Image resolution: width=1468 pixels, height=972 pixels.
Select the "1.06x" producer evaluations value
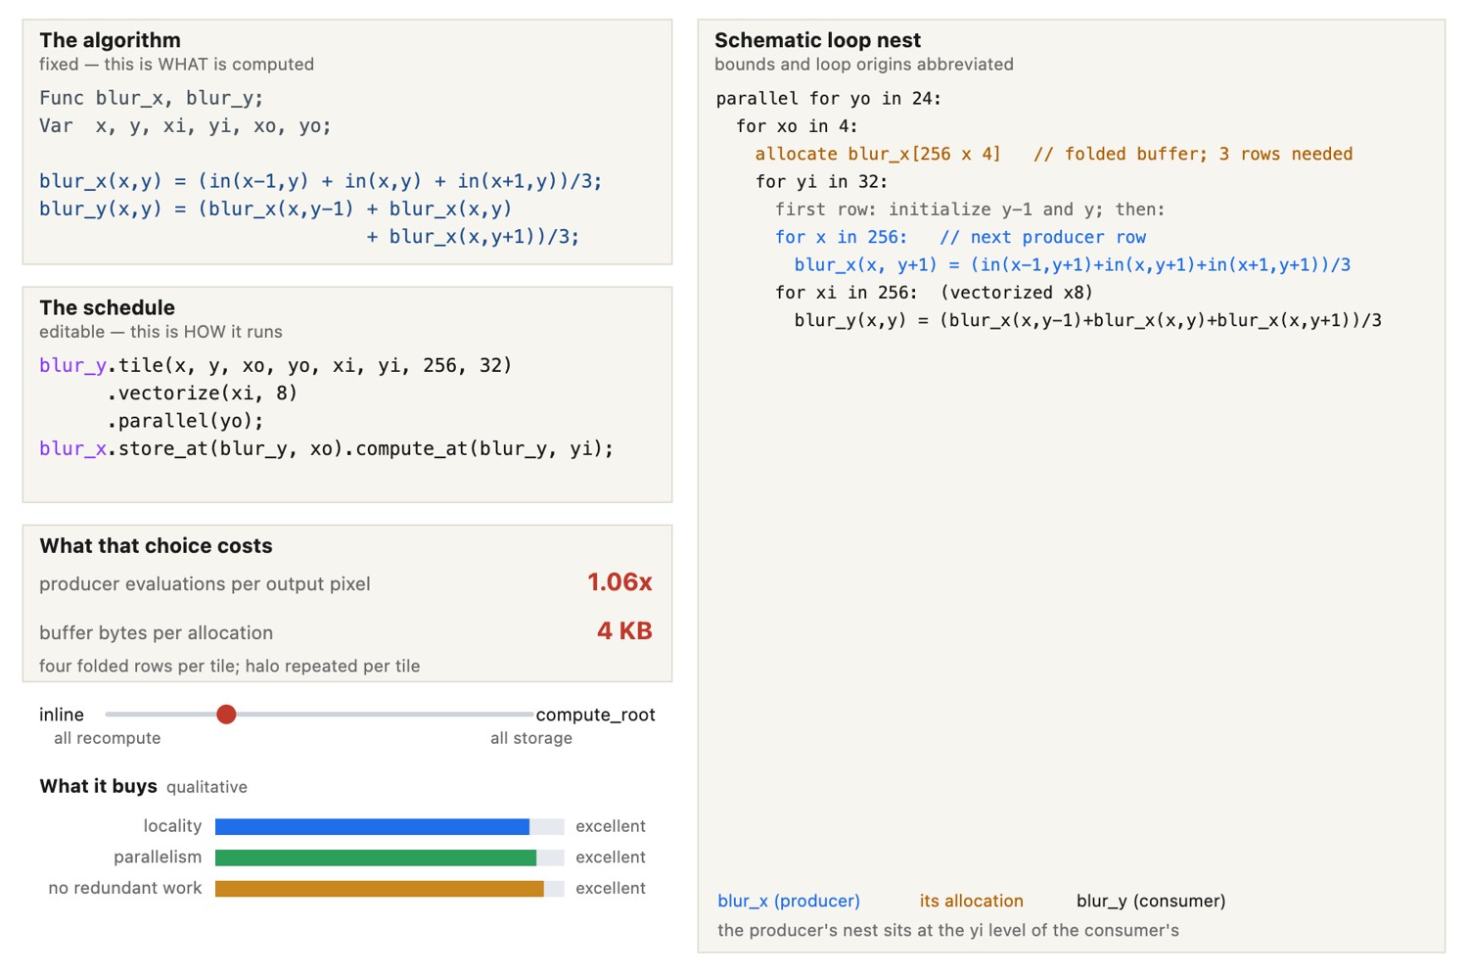(x=619, y=582)
